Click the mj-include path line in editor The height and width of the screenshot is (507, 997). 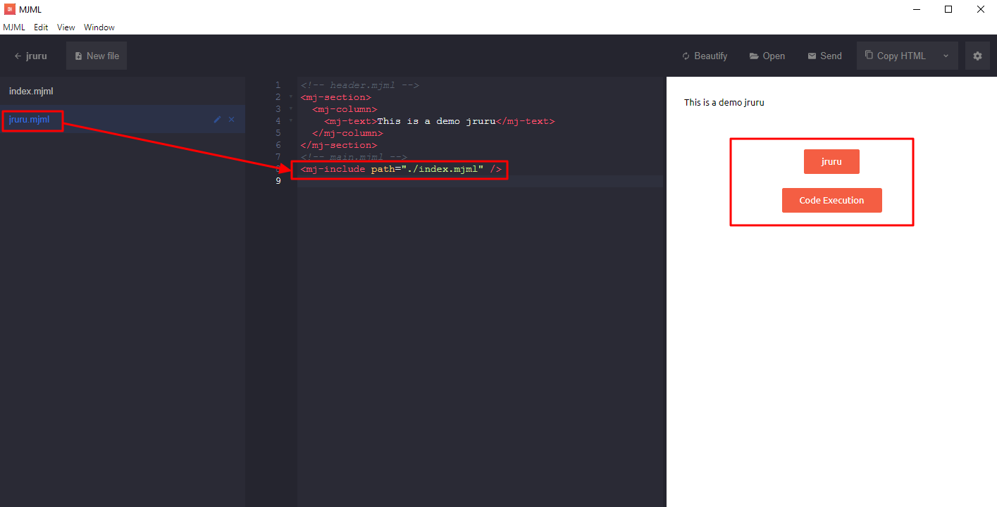point(401,169)
